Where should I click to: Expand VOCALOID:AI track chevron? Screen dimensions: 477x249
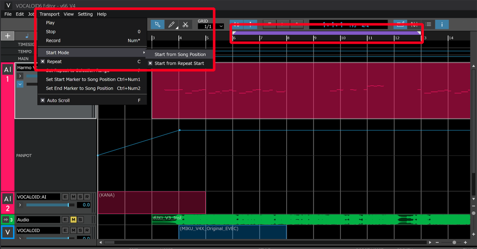tap(20, 205)
